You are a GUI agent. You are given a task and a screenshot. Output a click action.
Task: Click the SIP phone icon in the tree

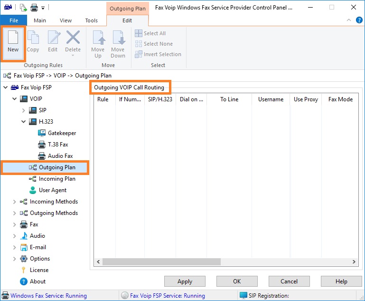pos(33,110)
